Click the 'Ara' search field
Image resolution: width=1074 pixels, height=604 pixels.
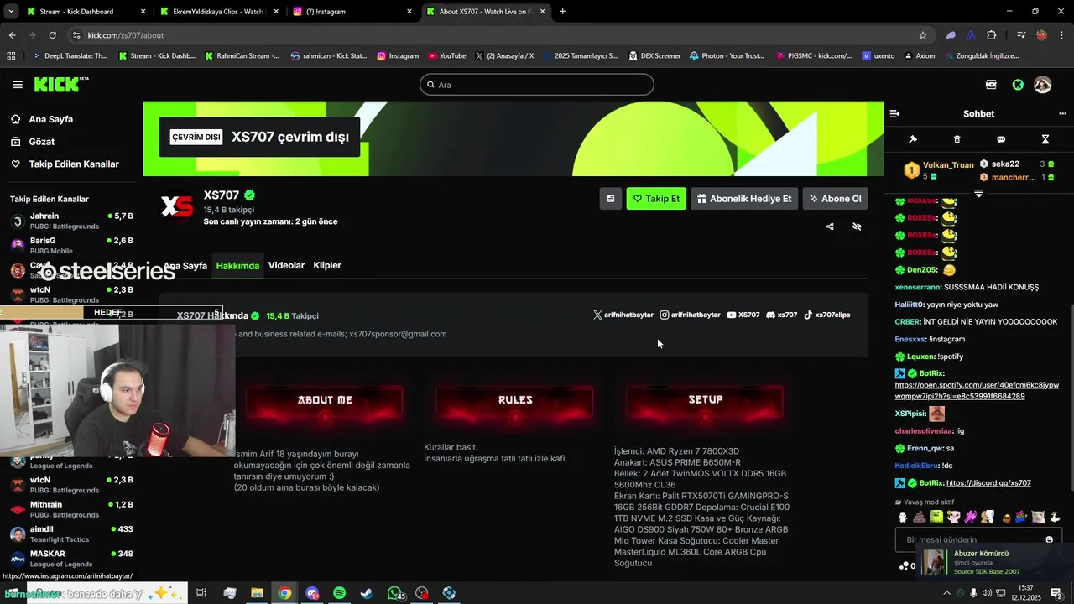coord(537,85)
